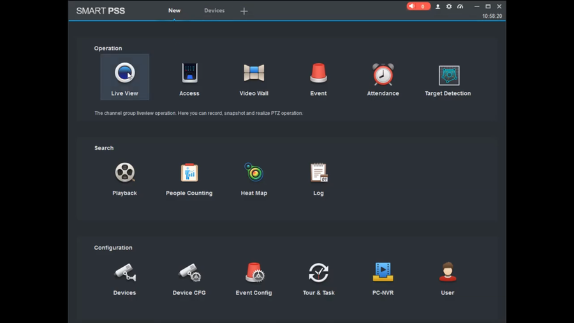Open Device CFG settings
Viewport: 574px width, 323px height.
(x=189, y=273)
